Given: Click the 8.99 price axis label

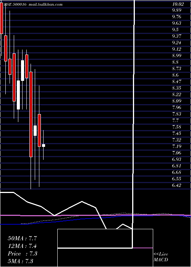Looking at the screenshot, I should click(176, 56).
